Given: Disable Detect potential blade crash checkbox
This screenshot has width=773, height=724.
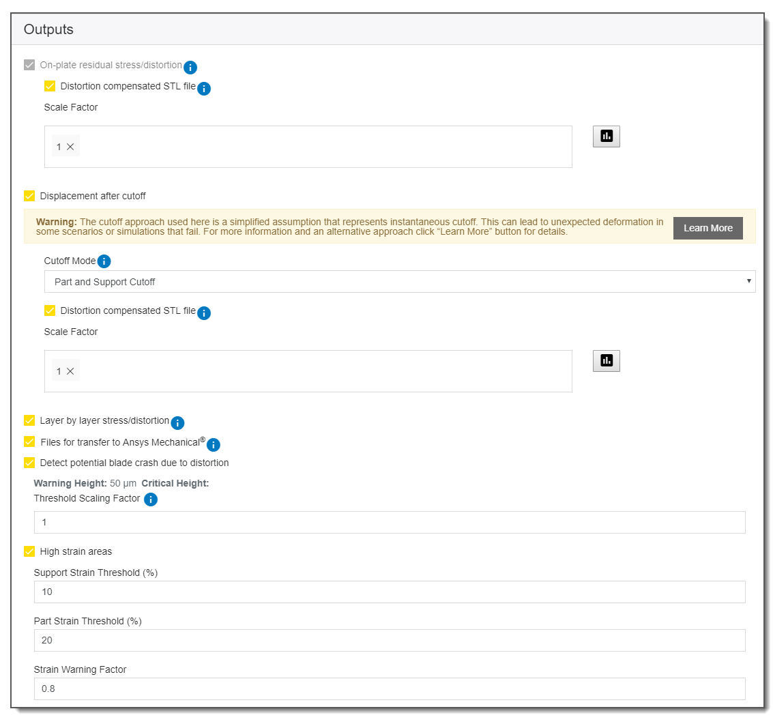Looking at the screenshot, I should 29,463.
